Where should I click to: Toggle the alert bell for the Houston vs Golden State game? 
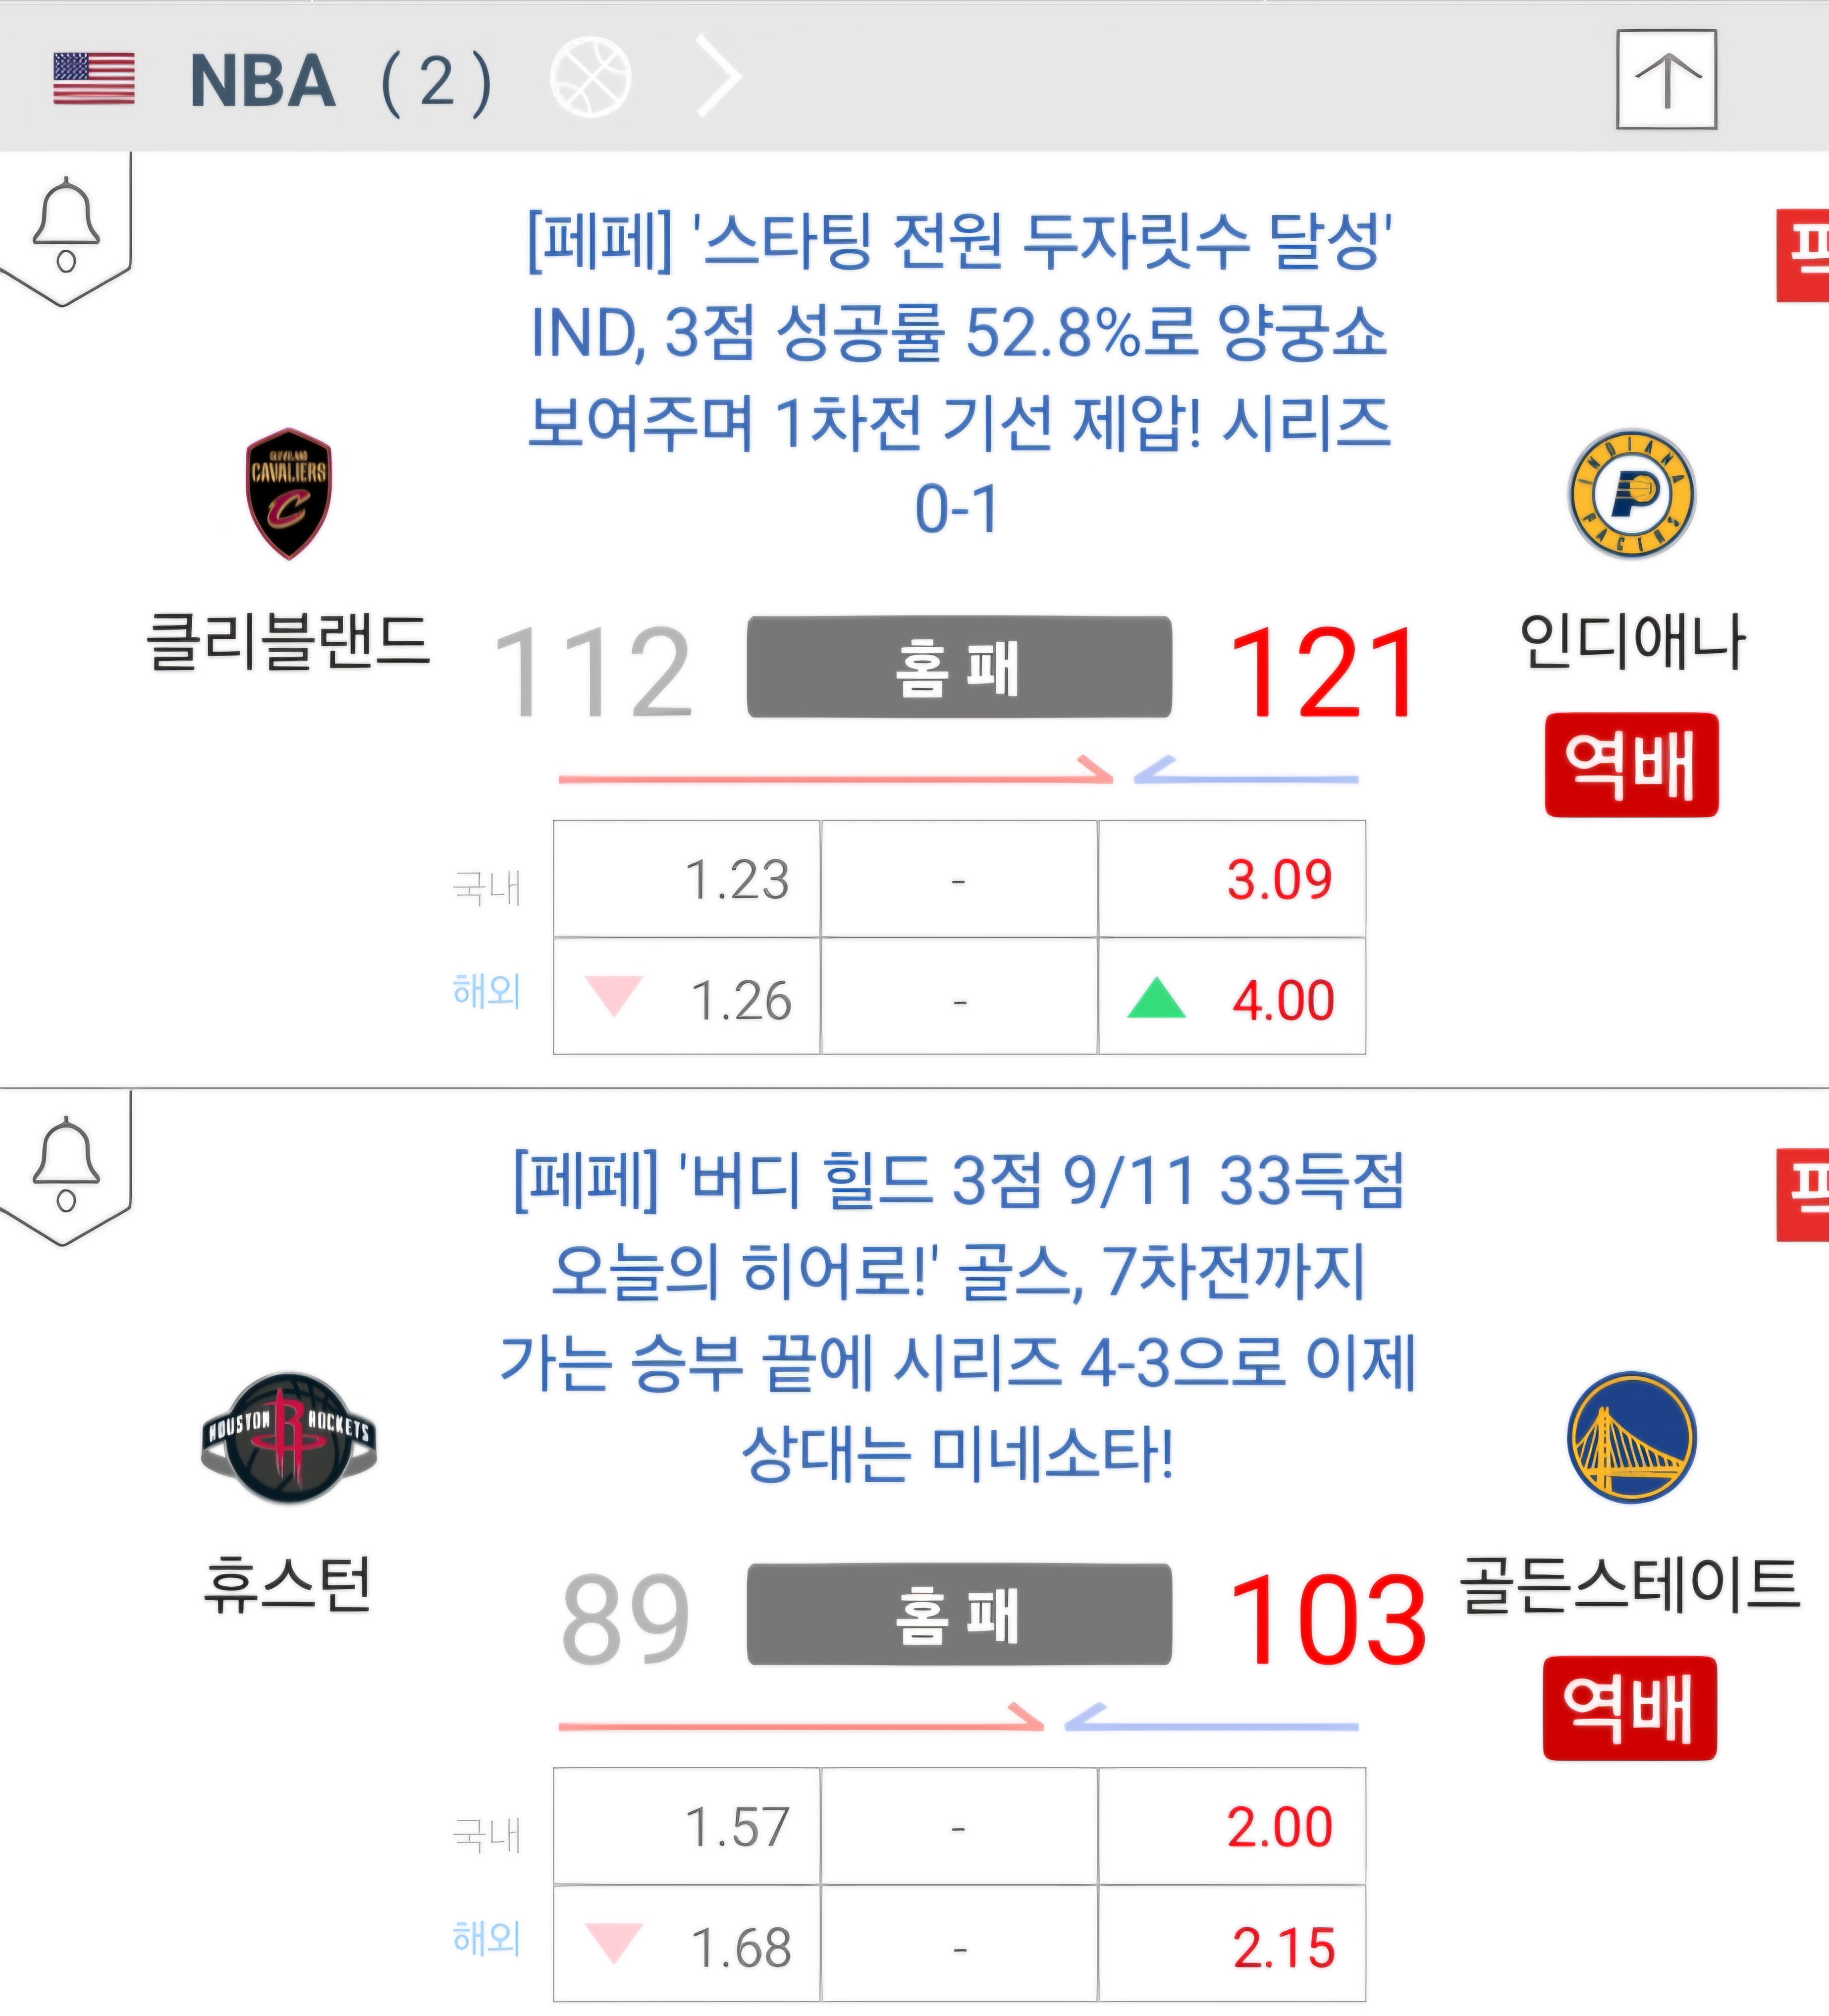coord(66,1165)
